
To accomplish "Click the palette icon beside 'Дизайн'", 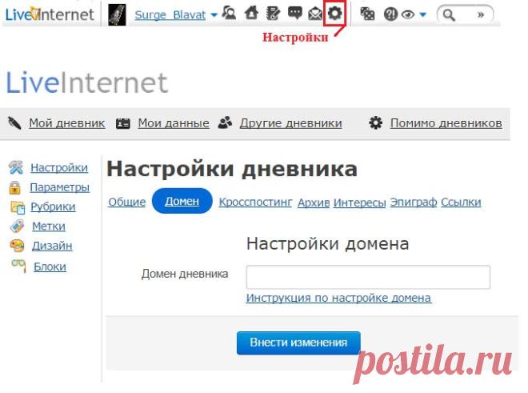I will pos(17,246).
